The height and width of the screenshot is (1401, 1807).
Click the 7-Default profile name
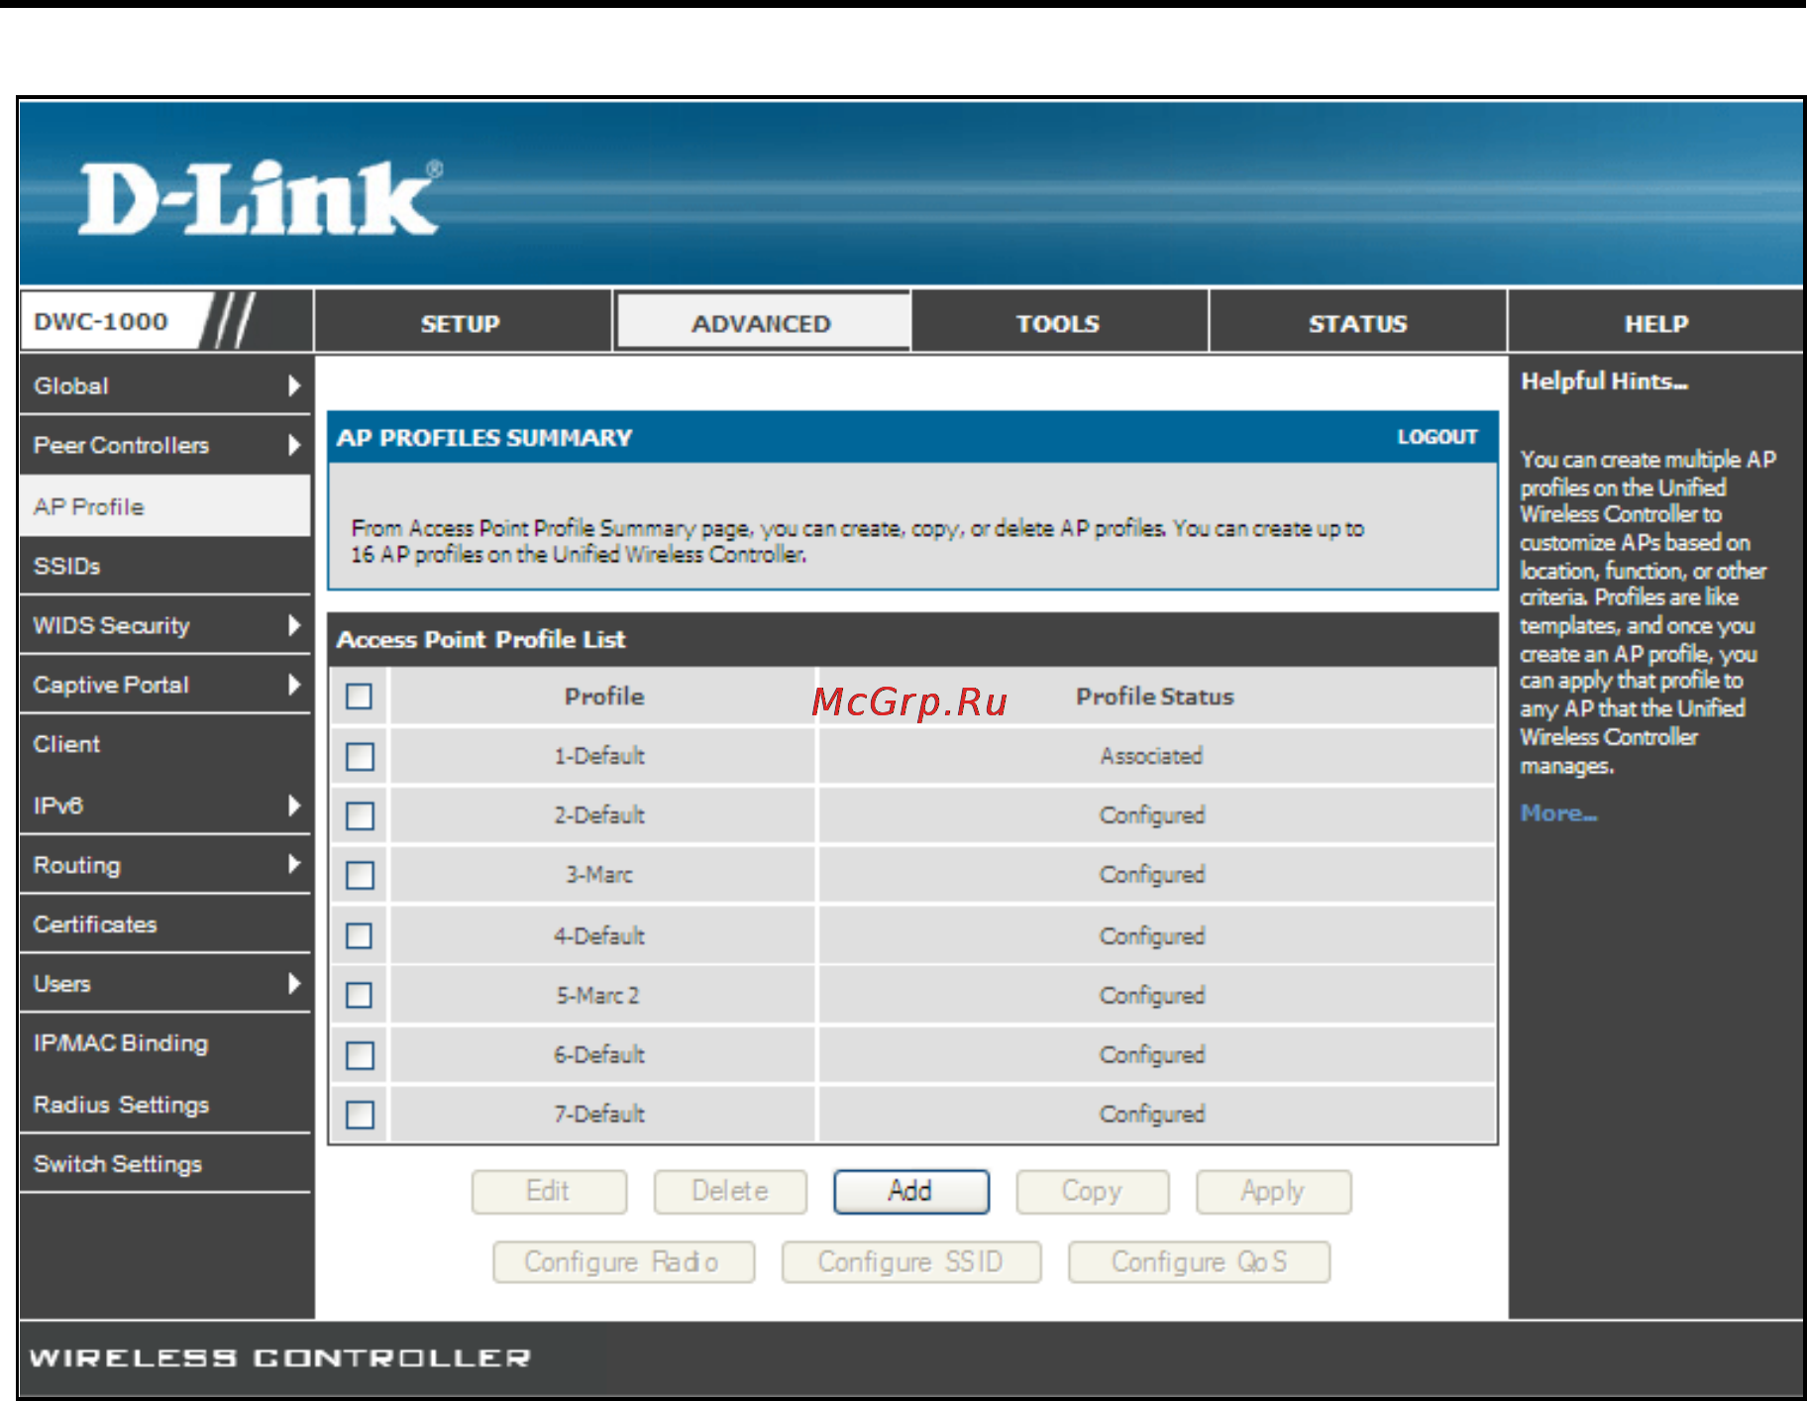(599, 1115)
